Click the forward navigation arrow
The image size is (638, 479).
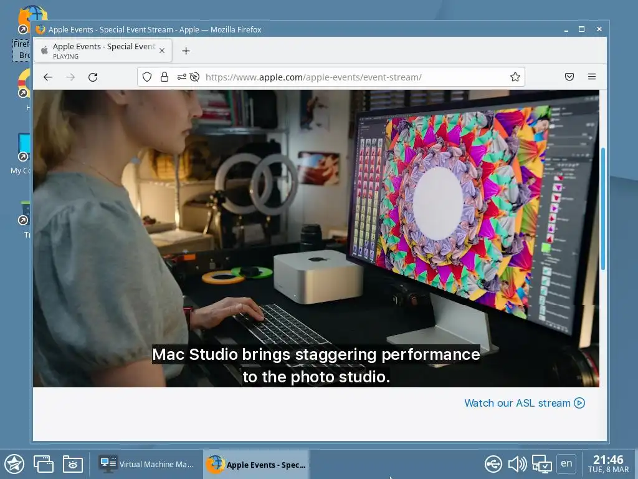pyautogui.click(x=70, y=77)
